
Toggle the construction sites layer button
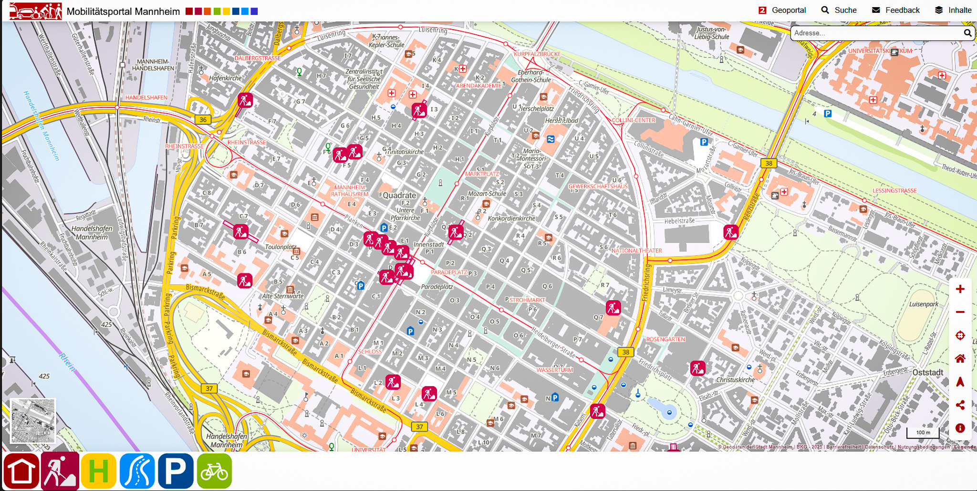coord(60,471)
